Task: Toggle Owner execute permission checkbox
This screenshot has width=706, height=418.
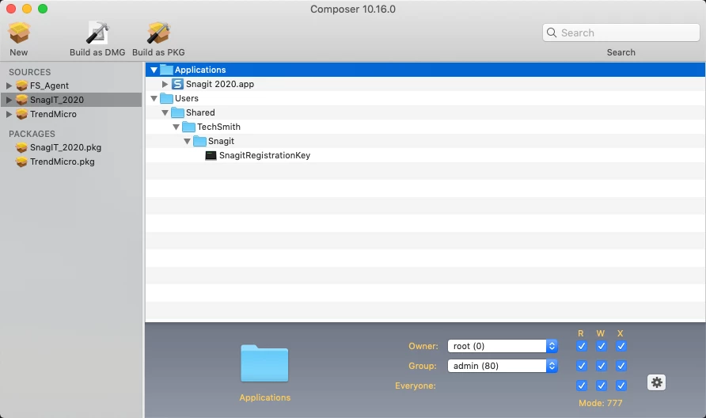Action: 621,346
